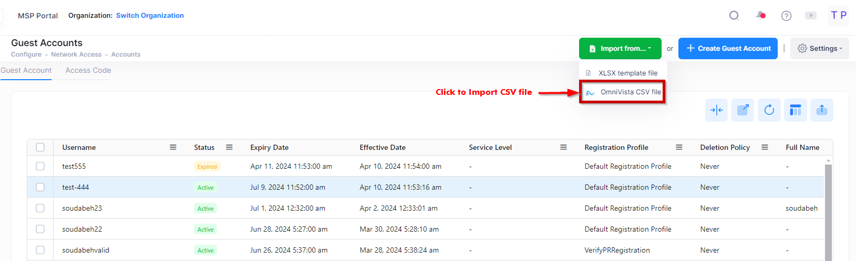The height and width of the screenshot is (261, 856).
Task: Click the search magnifier icon
Action: tap(734, 16)
